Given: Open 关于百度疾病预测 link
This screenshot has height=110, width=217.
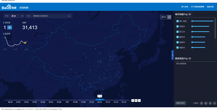Looking at the screenshot, I should (x=197, y=7).
